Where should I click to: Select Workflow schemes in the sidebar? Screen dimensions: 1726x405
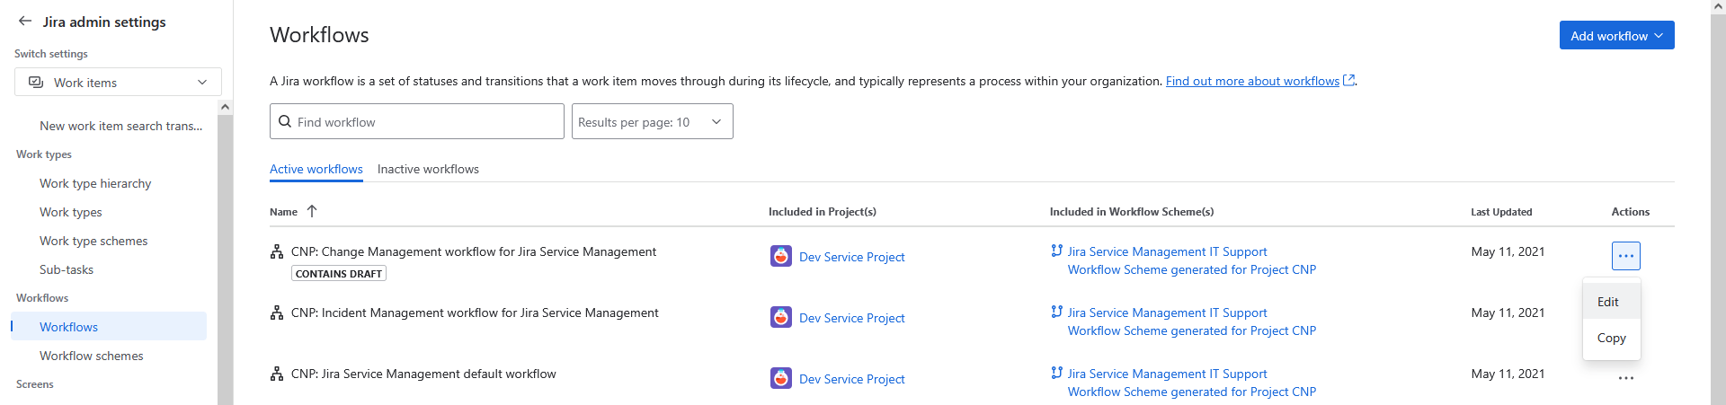(x=92, y=357)
